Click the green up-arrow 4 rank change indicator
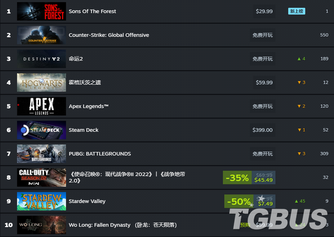The image size is (334, 237). [301, 59]
